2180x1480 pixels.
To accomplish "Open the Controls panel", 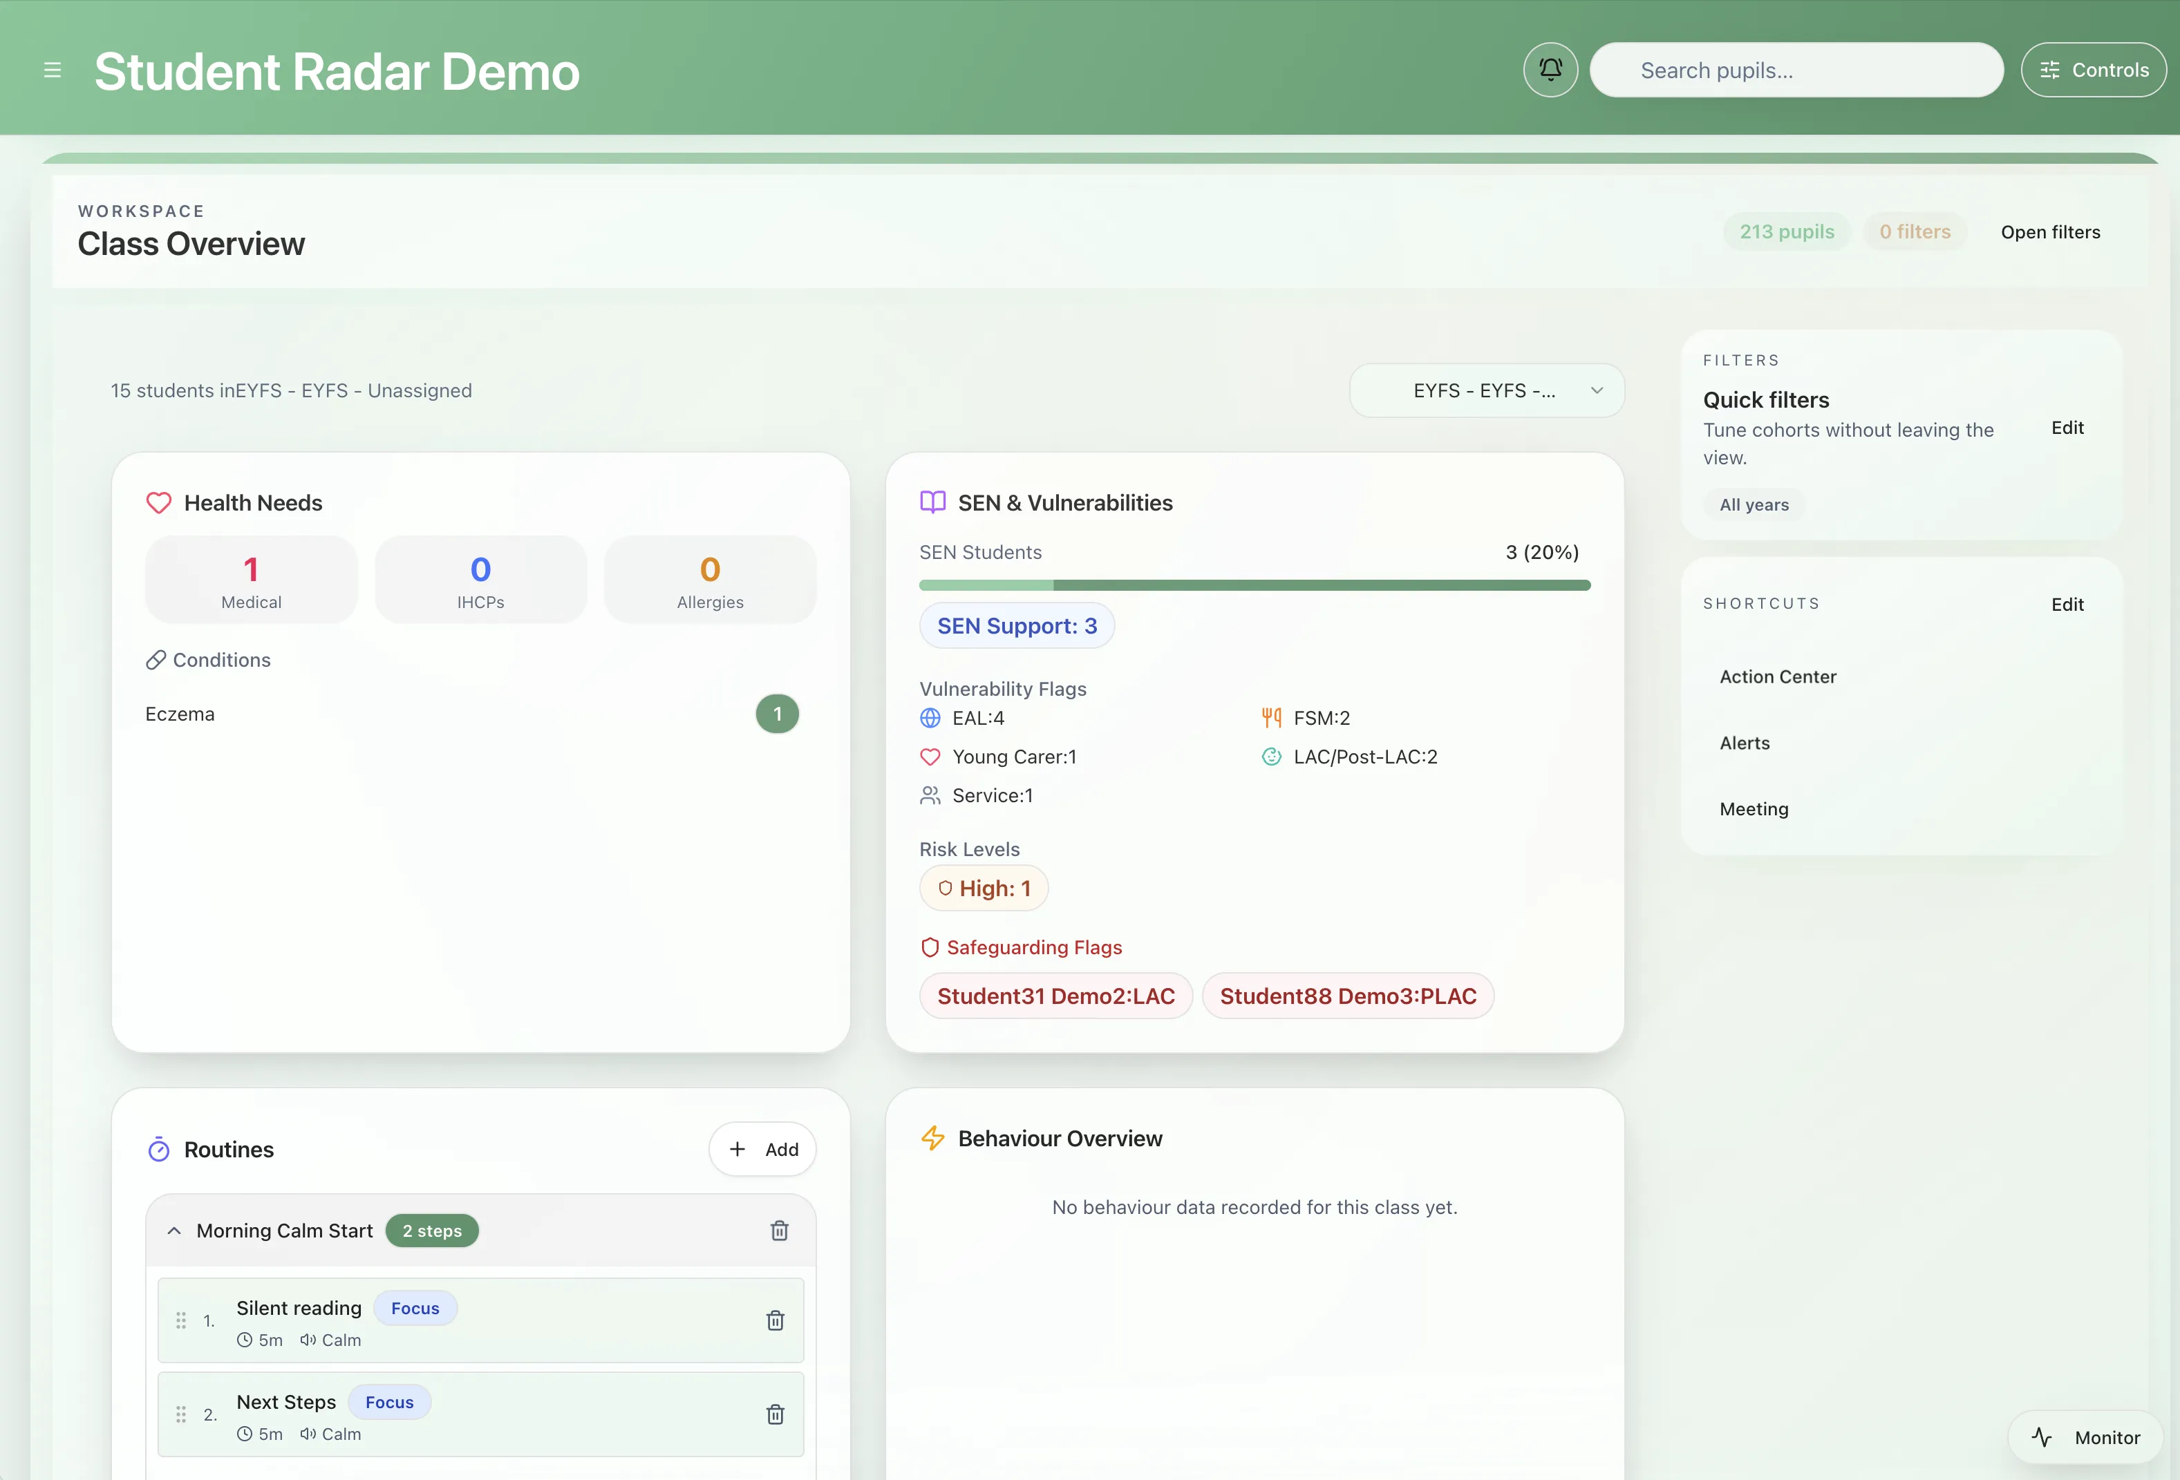I will coord(2094,69).
